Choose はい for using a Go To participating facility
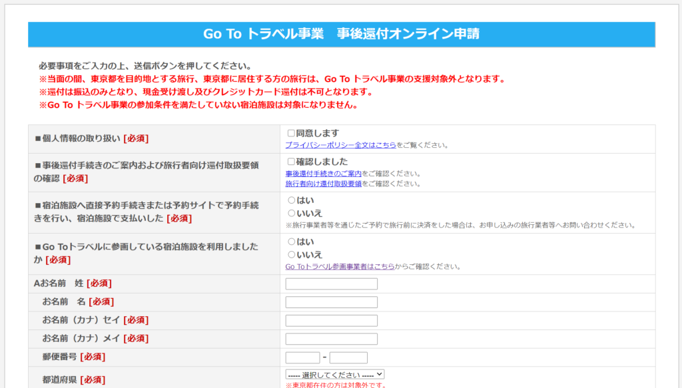 (291, 242)
